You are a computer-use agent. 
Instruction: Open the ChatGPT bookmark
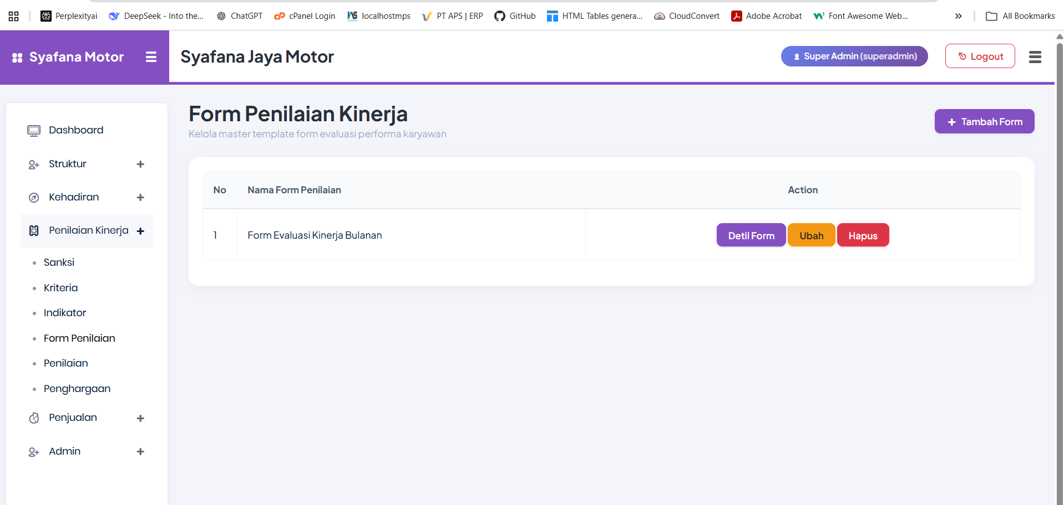coord(239,16)
